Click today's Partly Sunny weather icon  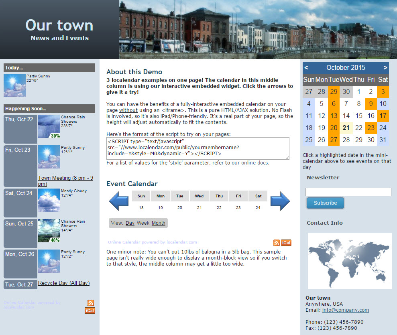coord(14,85)
